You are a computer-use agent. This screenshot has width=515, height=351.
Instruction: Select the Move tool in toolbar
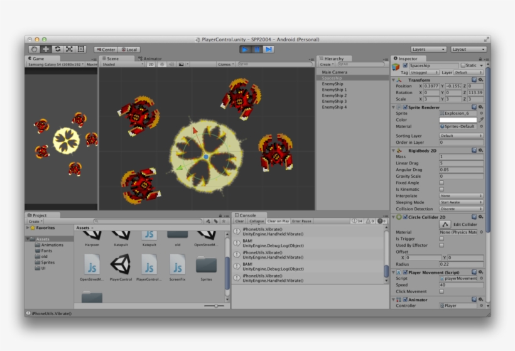click(46, 49)
